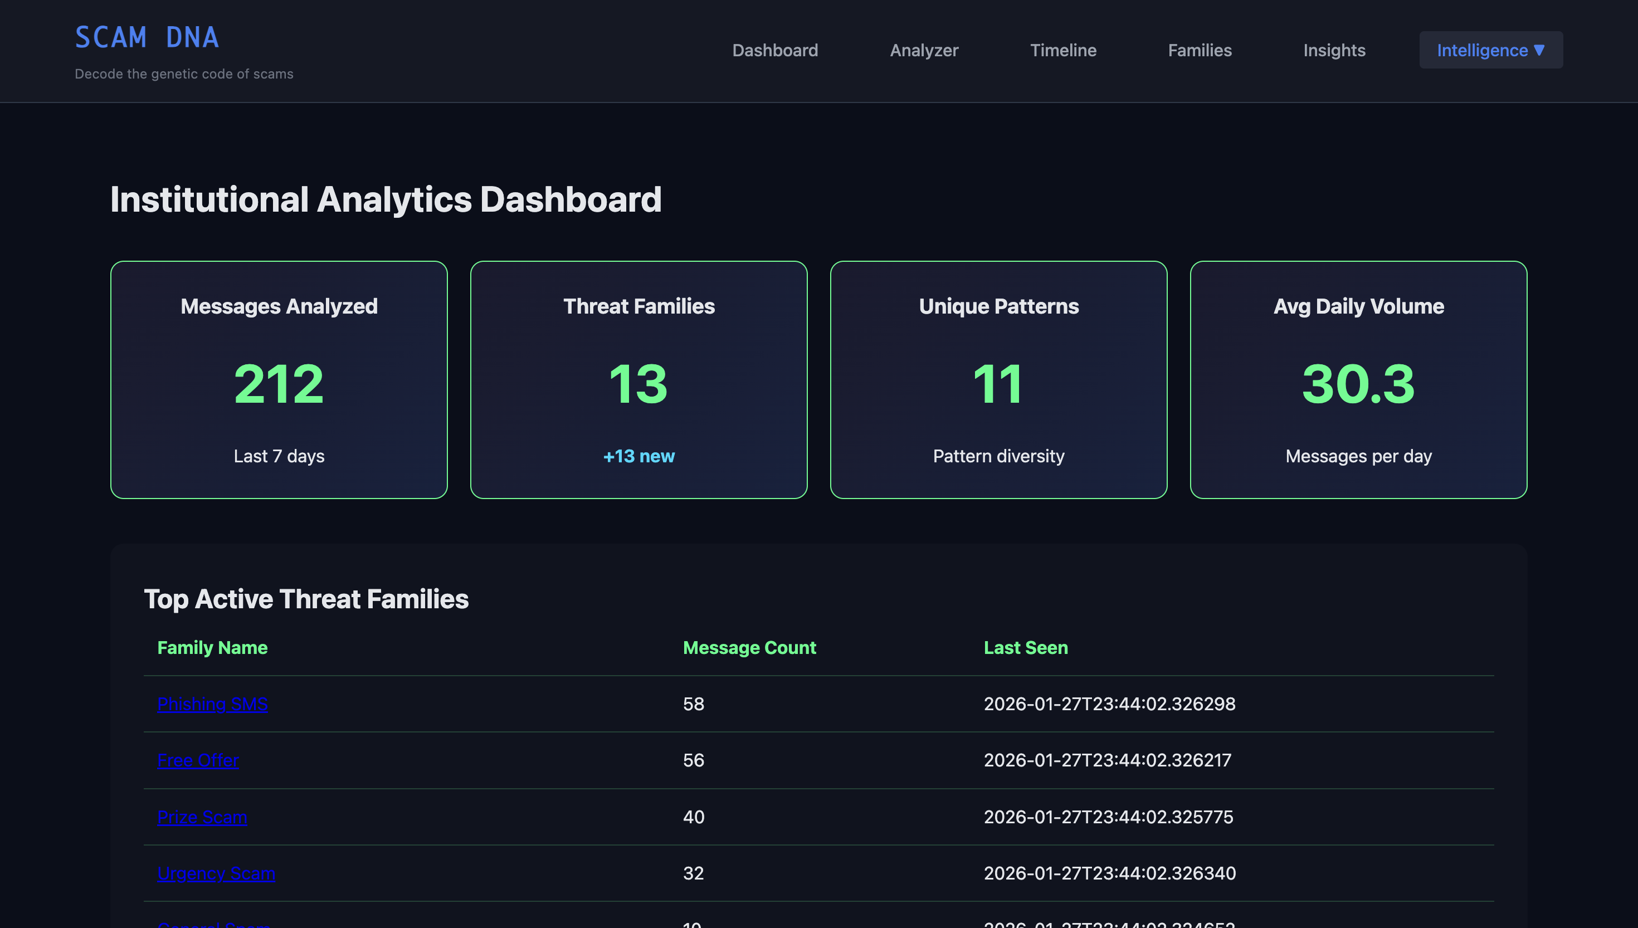This screenshot has height=928, width=1638.
Task: Navigate to Families section
Action: 1199,50
